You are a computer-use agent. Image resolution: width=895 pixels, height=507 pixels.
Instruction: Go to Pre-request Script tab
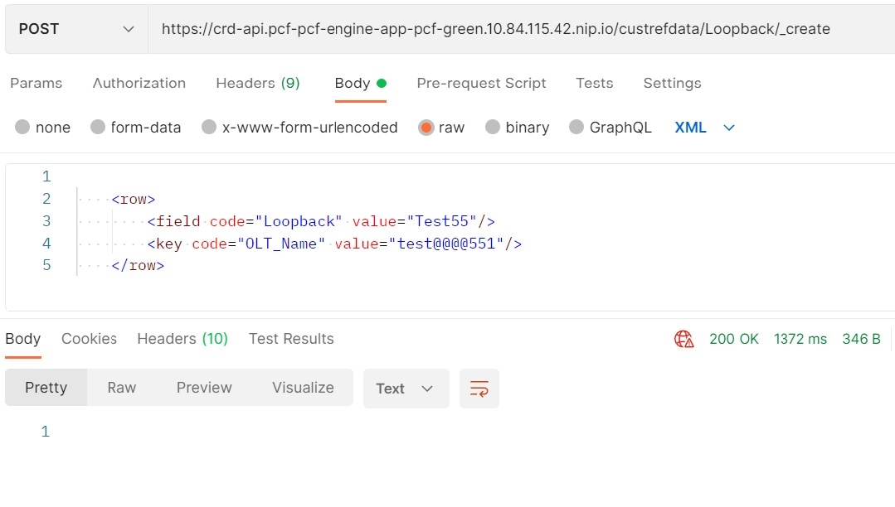click(481, 83)
